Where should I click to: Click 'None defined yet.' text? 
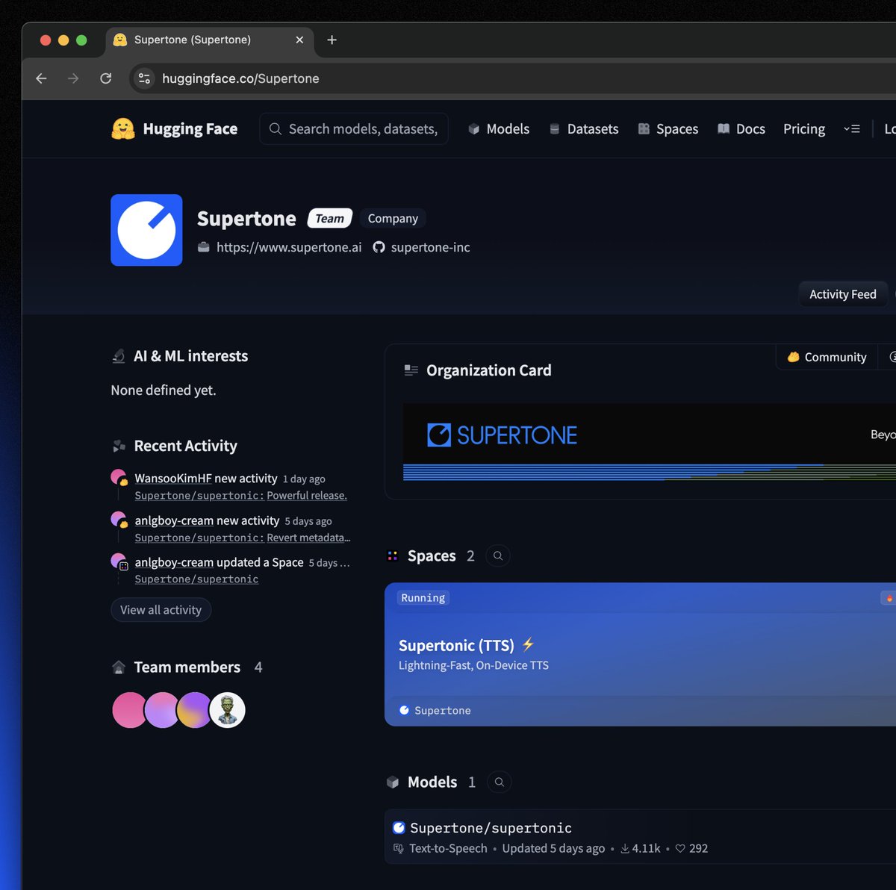point(164,390)
